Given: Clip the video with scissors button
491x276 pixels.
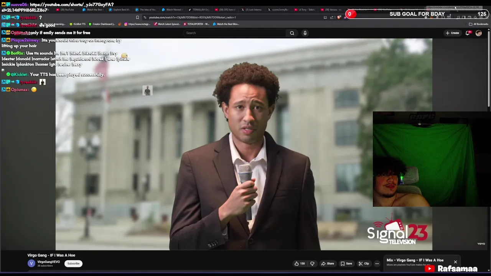Looking at the screenshot, I should (x=364, y=263).
